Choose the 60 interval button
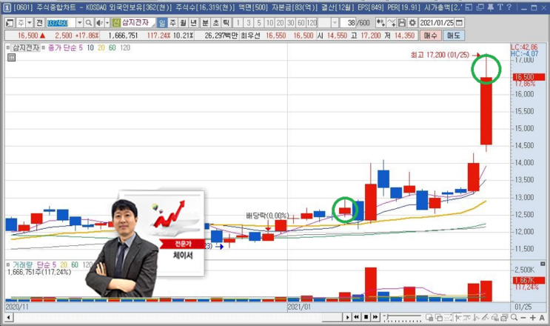Screen dimensions: 550x326 coord(301,23)
